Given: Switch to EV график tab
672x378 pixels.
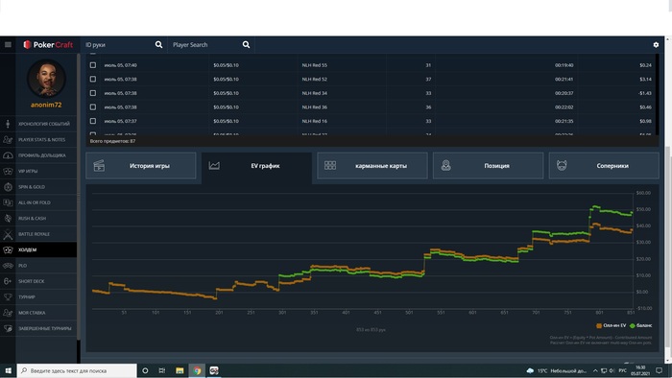Looking at the screenshot, I should pyautogui.click(x=256, y=166).
